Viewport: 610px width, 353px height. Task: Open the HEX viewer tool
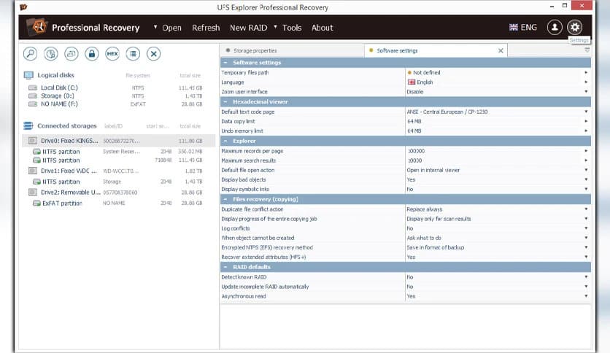click(112, 53)
